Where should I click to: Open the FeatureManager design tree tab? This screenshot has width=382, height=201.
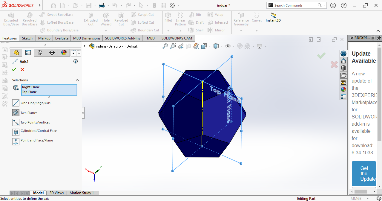pos(16,53)
